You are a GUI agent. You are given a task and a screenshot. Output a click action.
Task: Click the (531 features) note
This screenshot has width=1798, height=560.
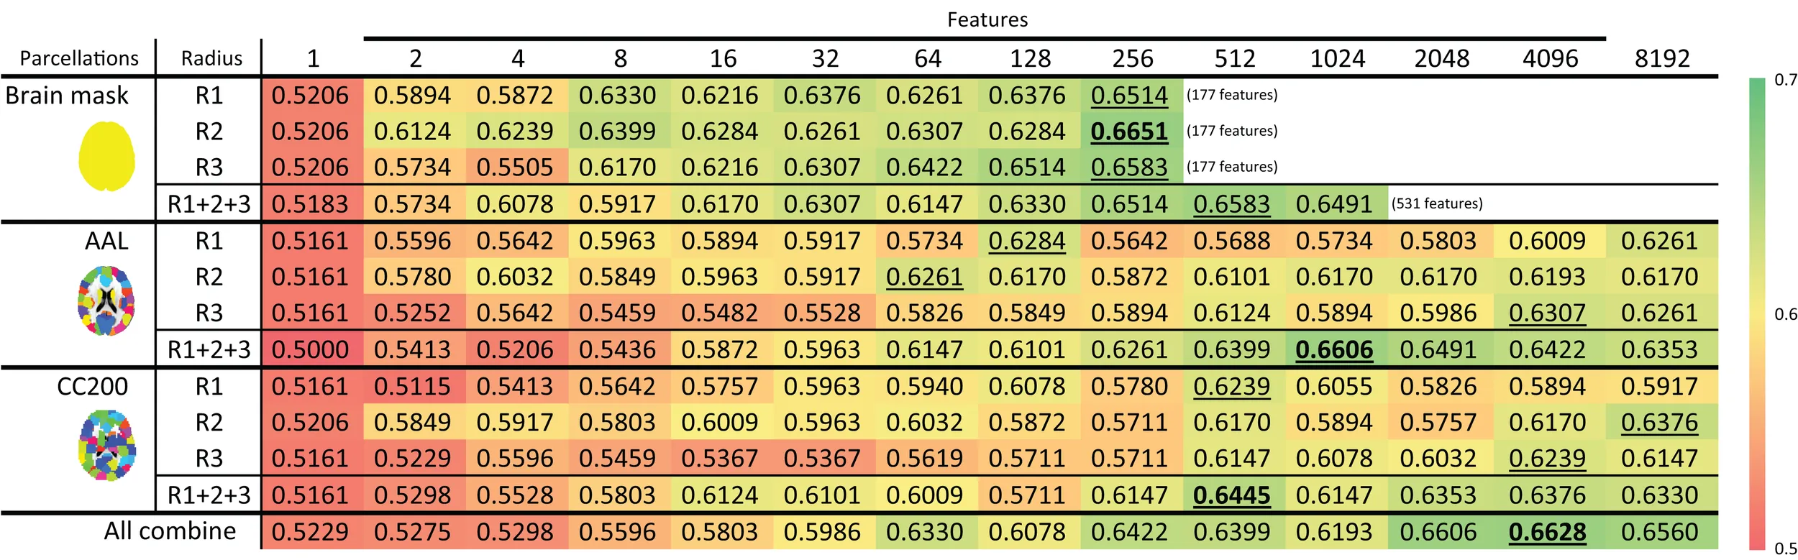tap(1437, 203)
